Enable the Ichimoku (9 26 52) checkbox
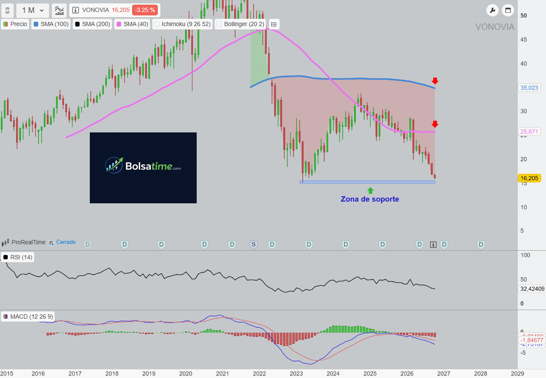 [157, 24]
